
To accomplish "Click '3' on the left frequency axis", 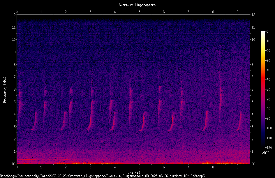I will [15, 127].
